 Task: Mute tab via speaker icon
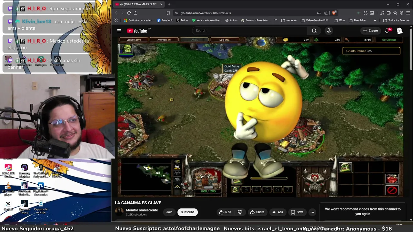coord(121,4)
